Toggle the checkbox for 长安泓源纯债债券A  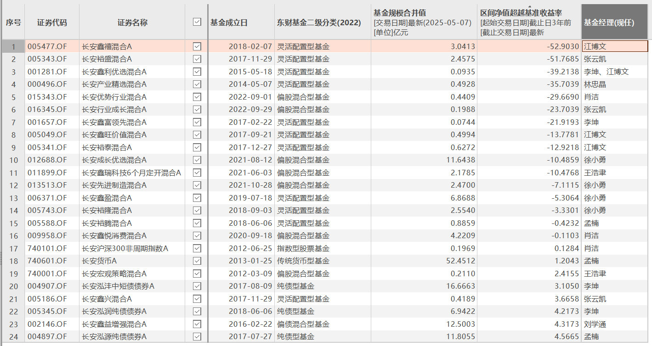click(x=197, y=337)
